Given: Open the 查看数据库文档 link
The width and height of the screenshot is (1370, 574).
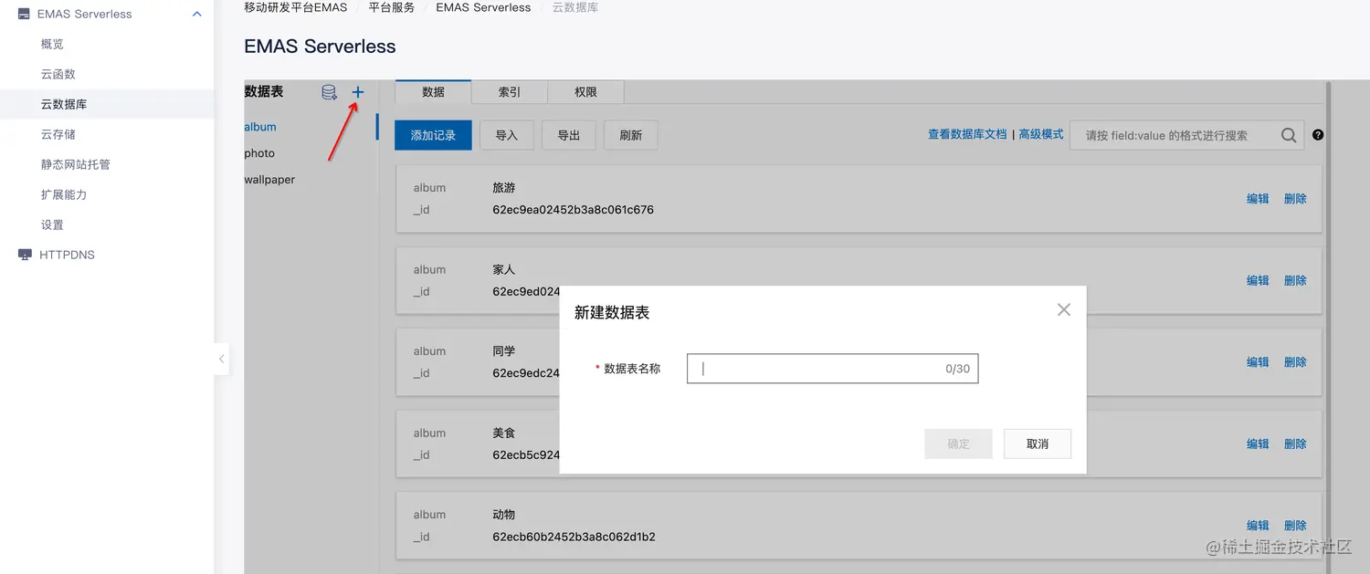Looking at the screenshot, I should tap(967, 134).
